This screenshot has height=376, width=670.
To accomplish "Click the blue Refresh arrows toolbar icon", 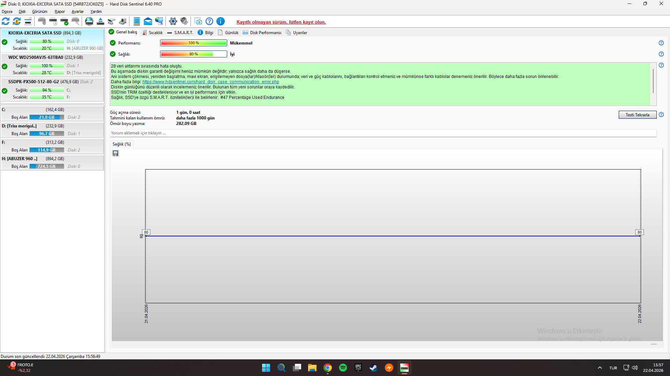I will pyautogui.click(x=6, y=22).
